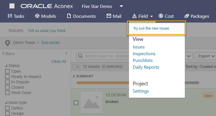Viewport: 216px width, 116px height.
Task: Click the grey portion of the summary bar
Action: 192,83
